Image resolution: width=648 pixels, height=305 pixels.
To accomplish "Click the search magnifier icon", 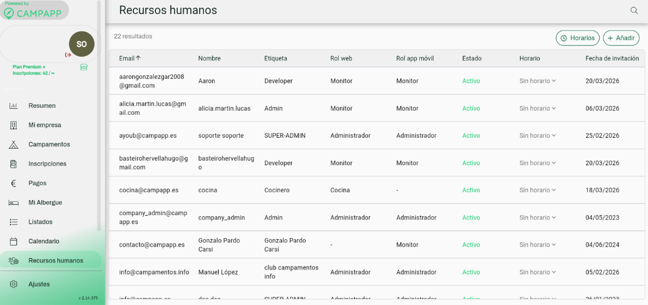I will pyautogui.click(x=634, y=10).
